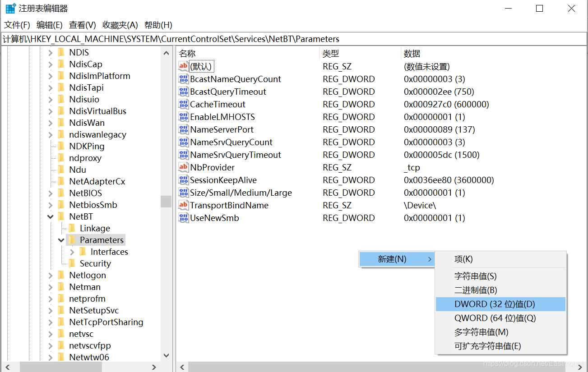Image resolution: width=588 pixels, height=372 pixels.
Task: Expand the NetBIOS key
Action: (51, 193)
